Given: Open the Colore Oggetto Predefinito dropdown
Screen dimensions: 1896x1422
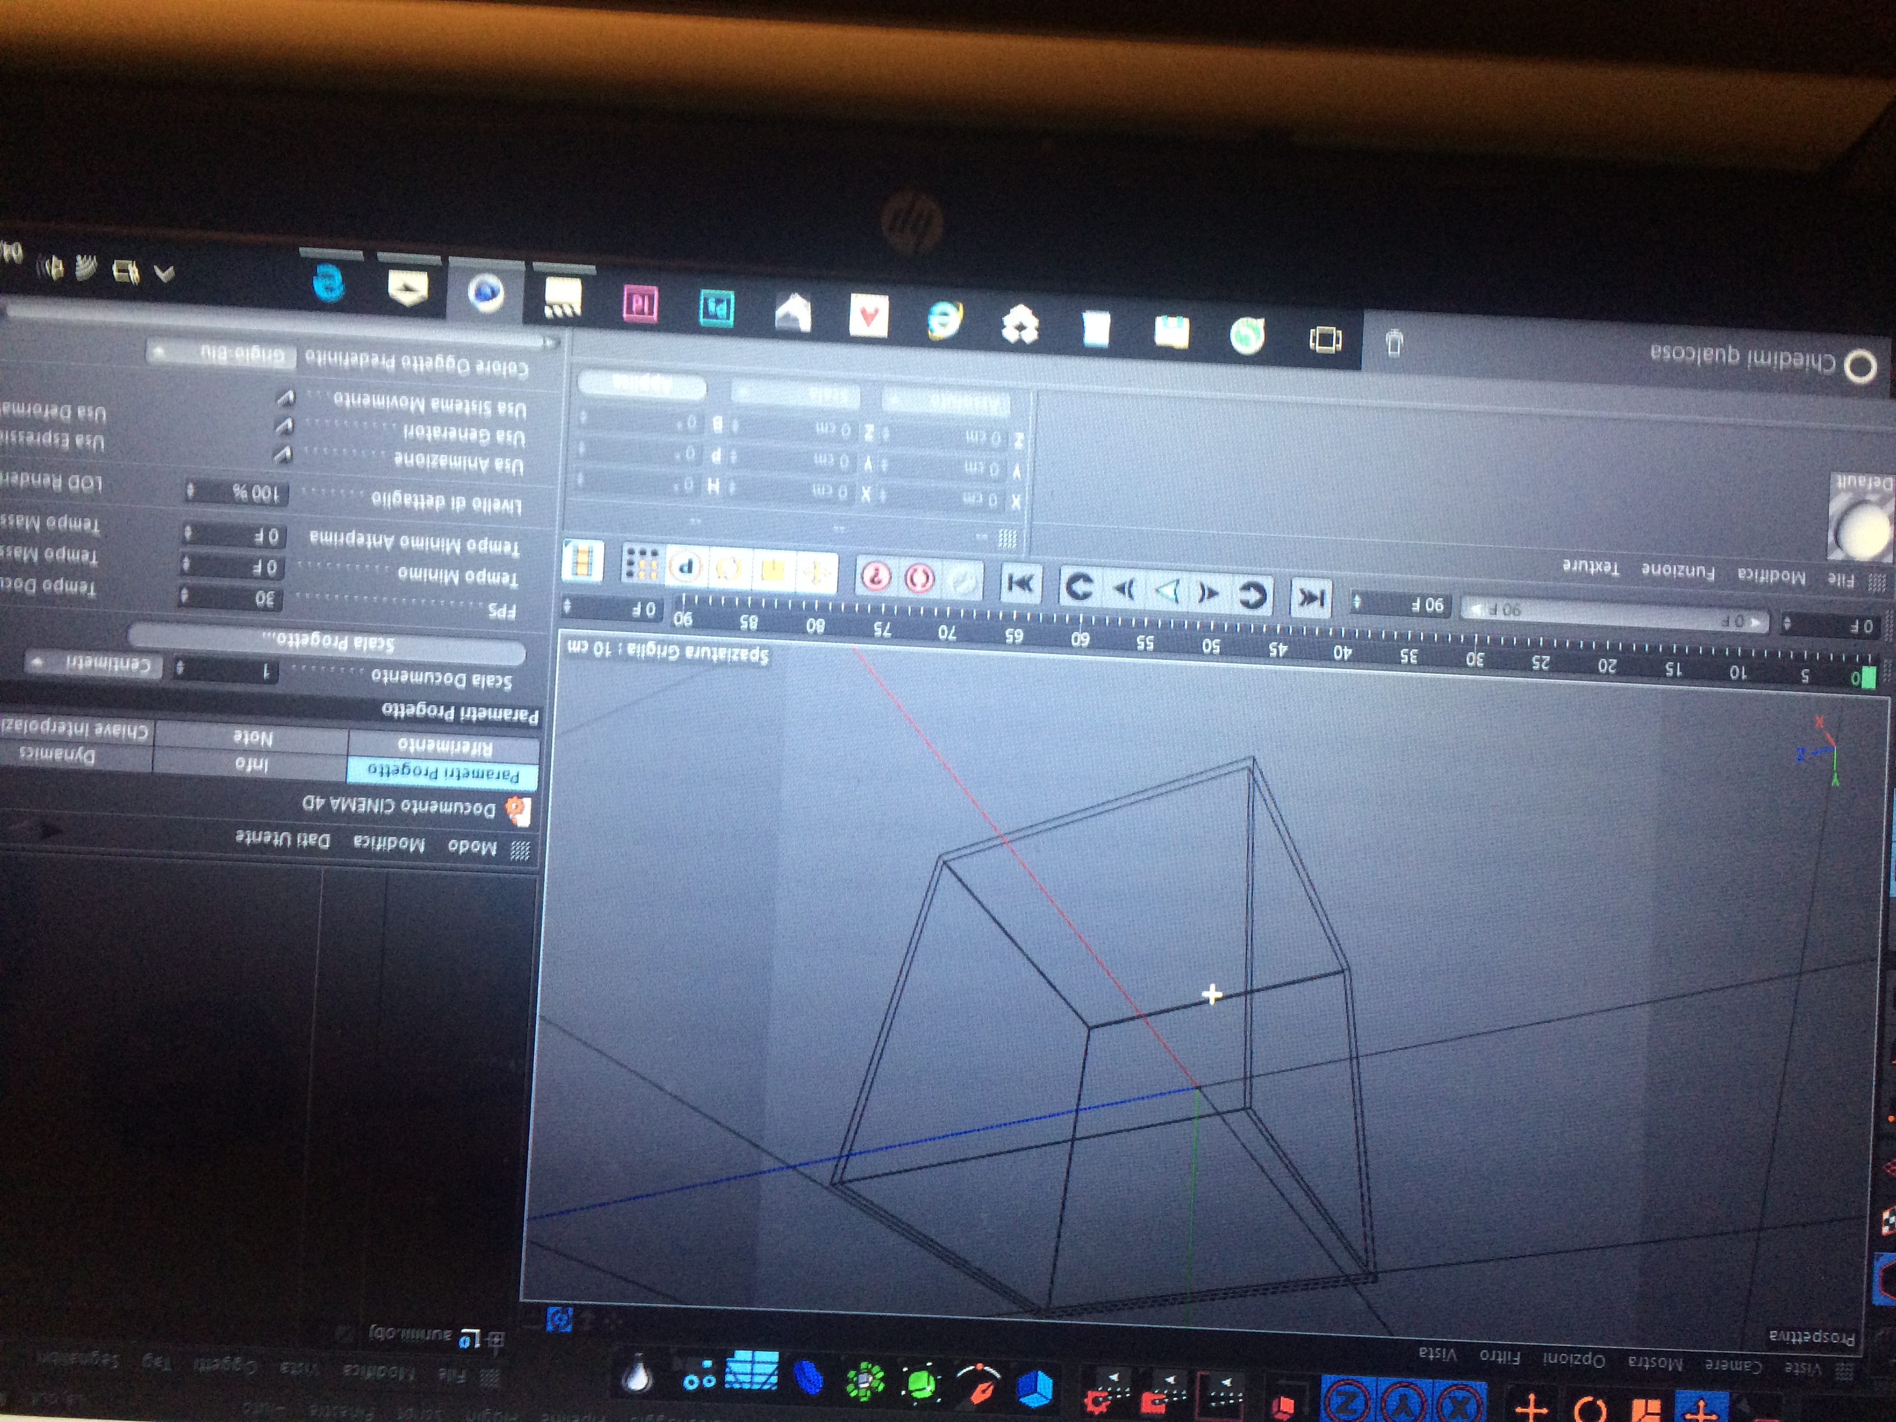Looking at the screenshot, I should point(221,353).
